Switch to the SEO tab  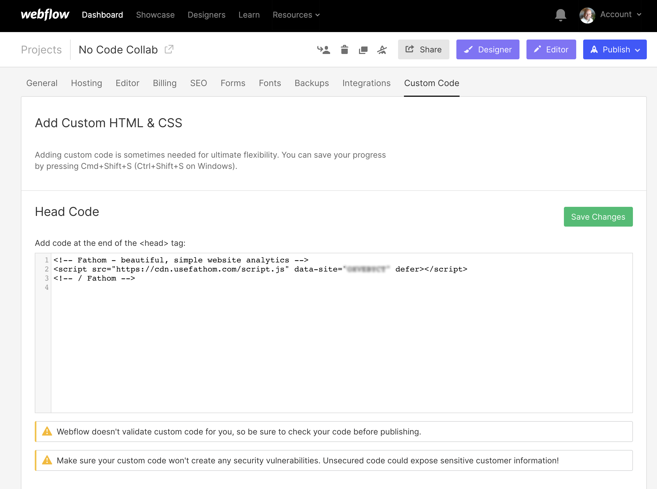pyautogui.click(x=198, y=83)
